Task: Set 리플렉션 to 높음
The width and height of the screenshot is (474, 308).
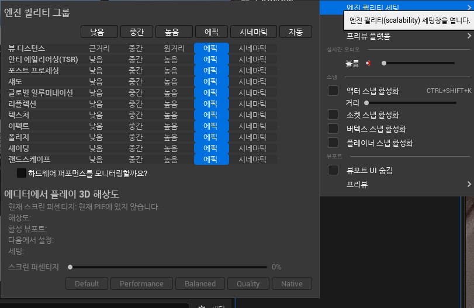Action: point(171,103)
